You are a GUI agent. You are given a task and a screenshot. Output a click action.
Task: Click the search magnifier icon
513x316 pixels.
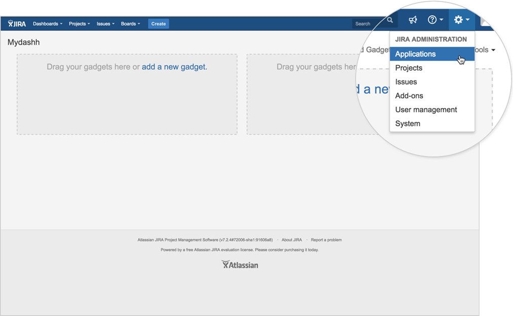[x=390, y=20]
